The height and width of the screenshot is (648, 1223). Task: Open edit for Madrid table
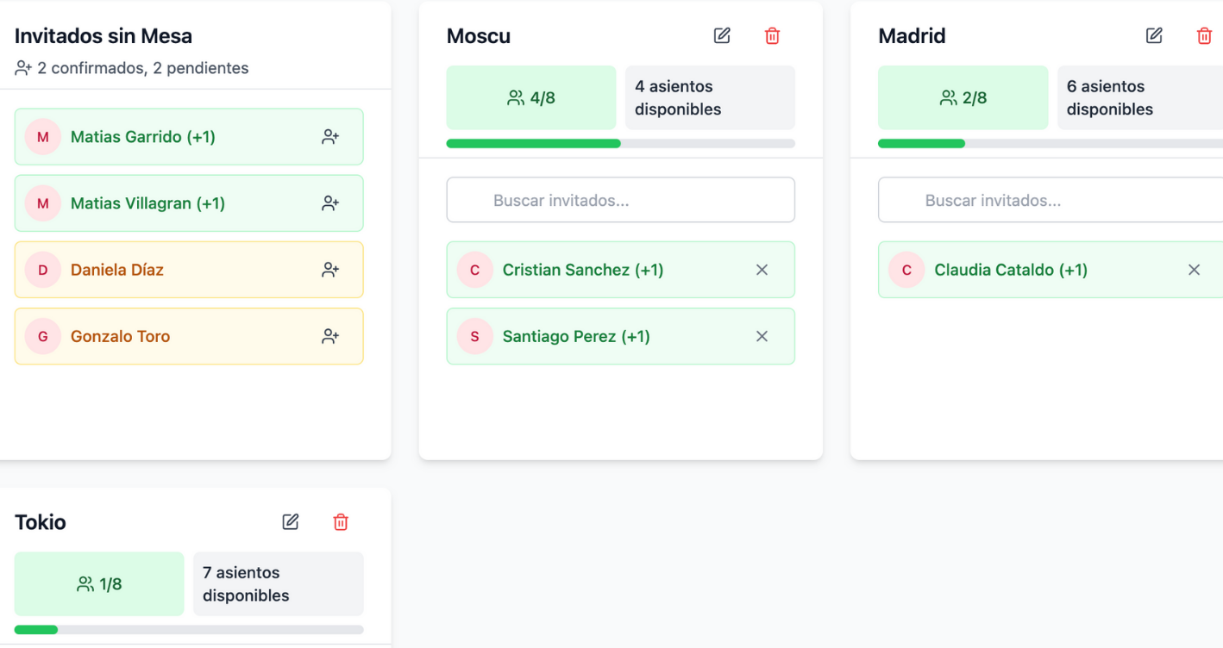(1154, 35)
